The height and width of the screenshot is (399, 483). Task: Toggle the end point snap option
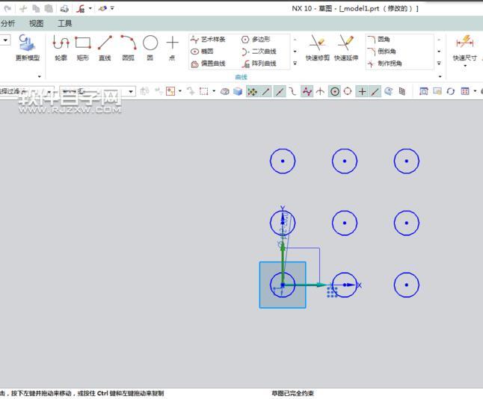(x=266, y=91)
